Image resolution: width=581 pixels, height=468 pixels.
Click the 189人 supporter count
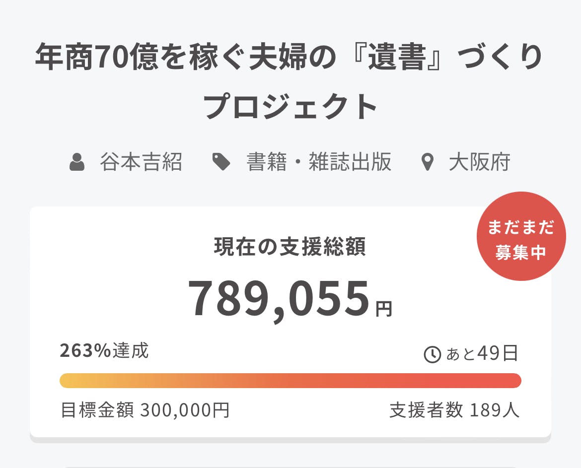click(494, 410)
